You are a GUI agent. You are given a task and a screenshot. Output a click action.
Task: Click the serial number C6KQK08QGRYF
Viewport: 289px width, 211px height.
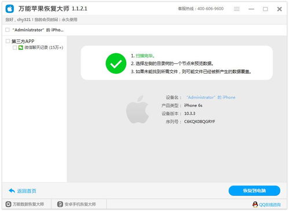pos(199,122)
